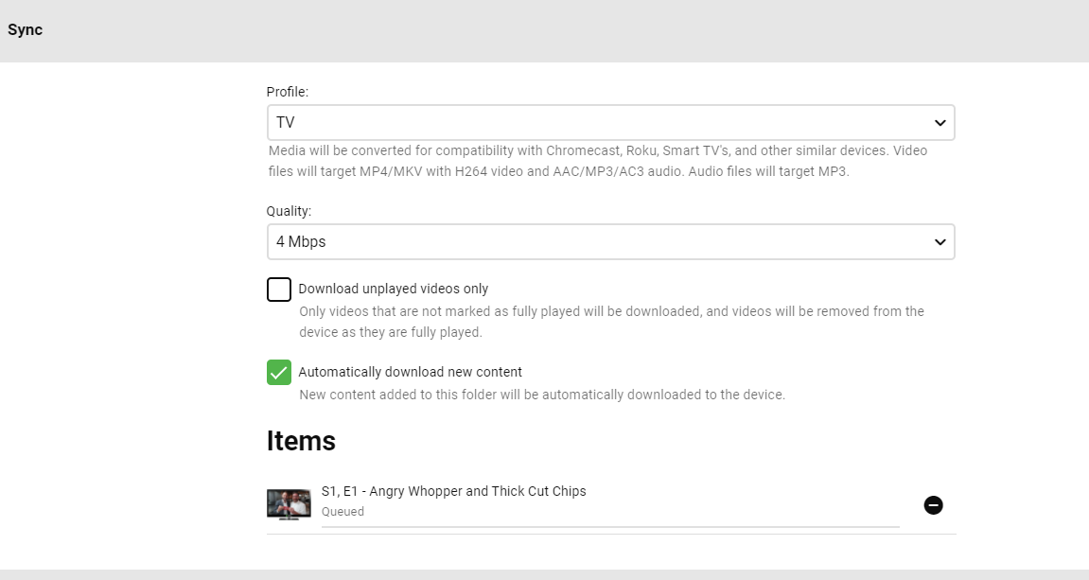
Task: Enable the Download unplayed videos only checkbox
Action: [279, 290]
